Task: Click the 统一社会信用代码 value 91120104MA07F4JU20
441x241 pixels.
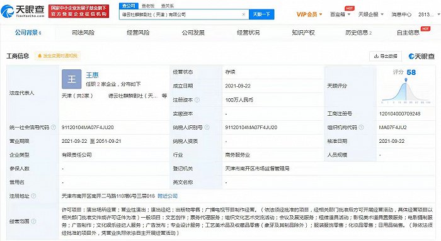Action: tap(88, 127)
